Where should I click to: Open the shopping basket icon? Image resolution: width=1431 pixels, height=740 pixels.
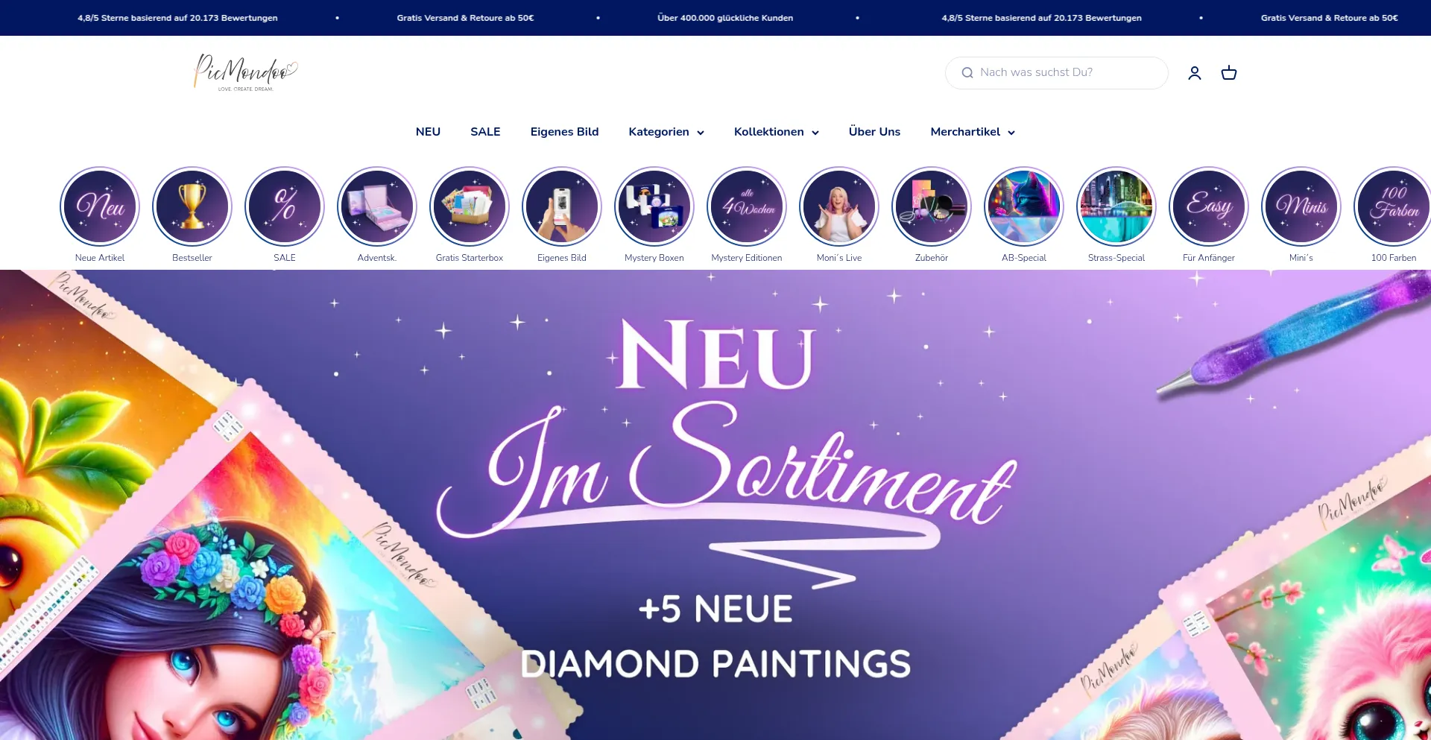(1229, 72)
